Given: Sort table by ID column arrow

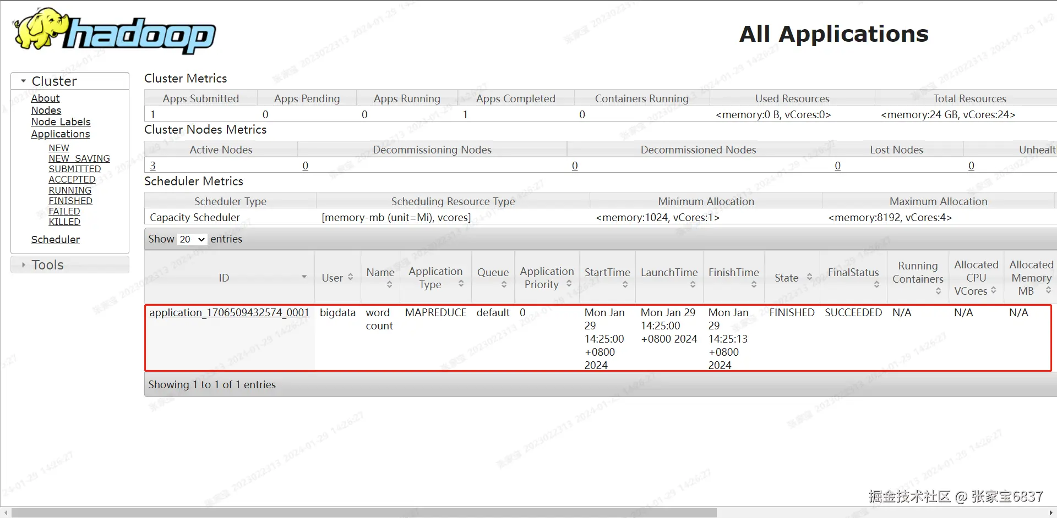Looking at the screenshot, I should click(x=304, y=277).
